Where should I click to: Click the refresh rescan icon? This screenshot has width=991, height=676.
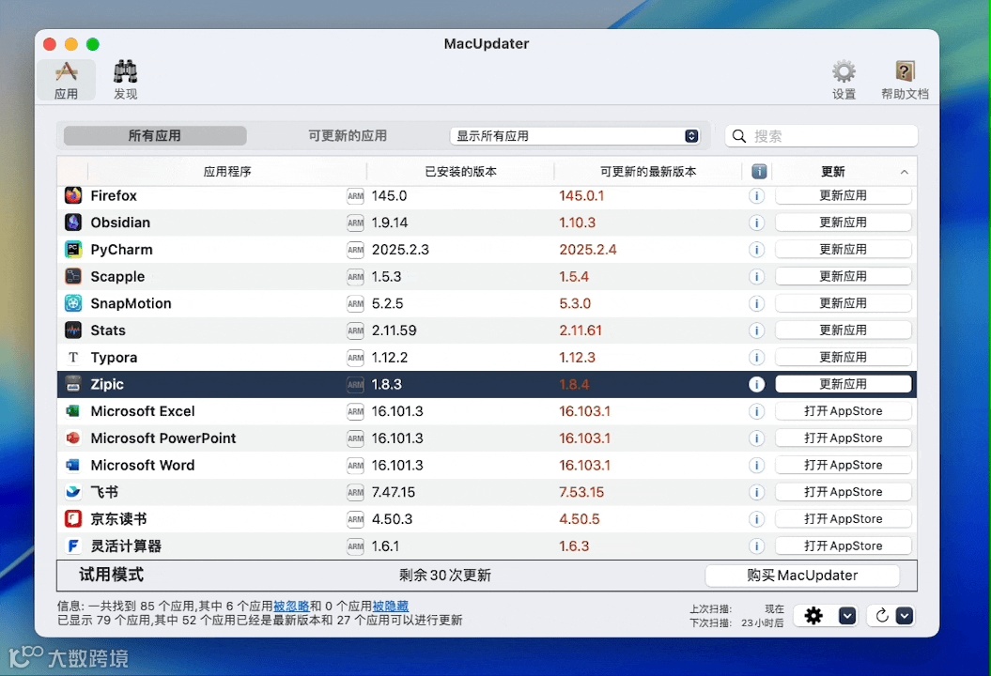click(882, 615)
